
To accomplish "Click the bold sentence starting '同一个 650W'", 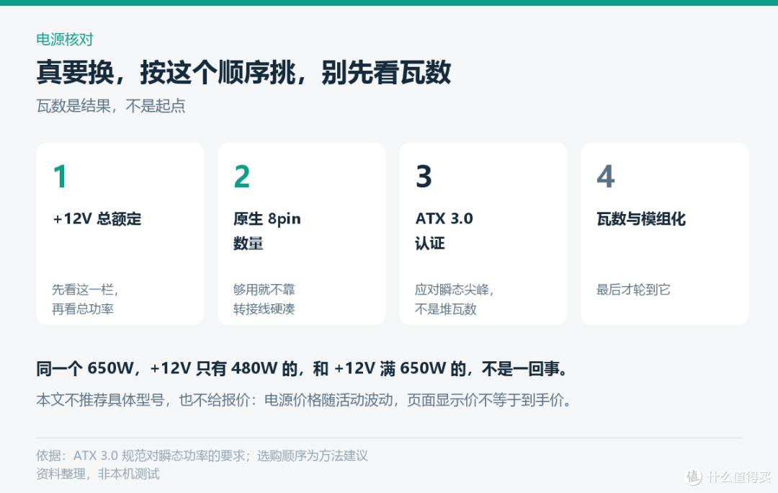I will pyautogui.click(x=302, y=368).
